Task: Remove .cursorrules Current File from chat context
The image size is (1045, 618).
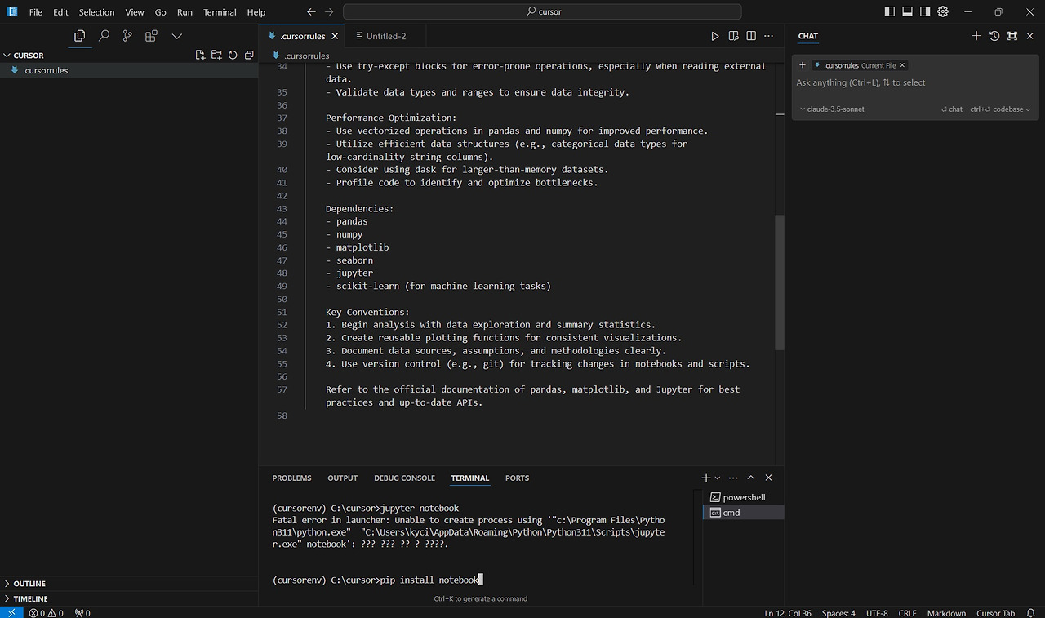Action: [x=902, y=65]
